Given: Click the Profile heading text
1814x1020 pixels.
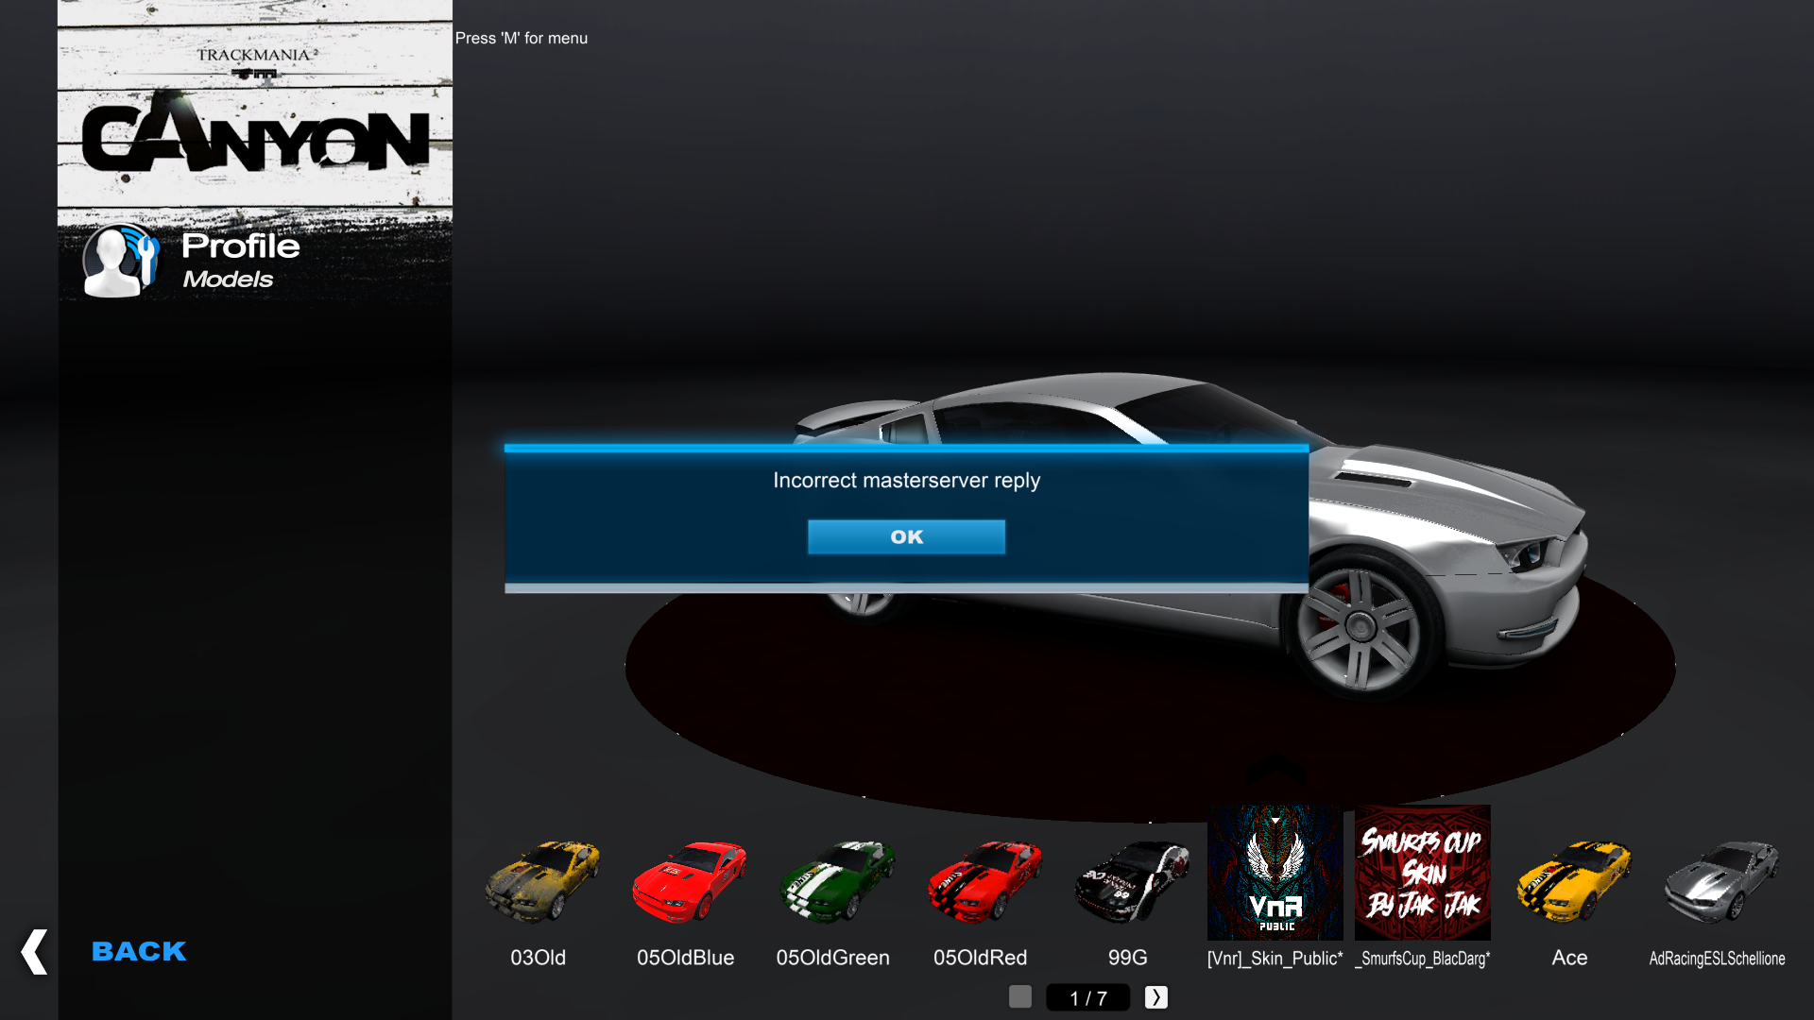Looking at the screenshot, I should pos(241,246).
